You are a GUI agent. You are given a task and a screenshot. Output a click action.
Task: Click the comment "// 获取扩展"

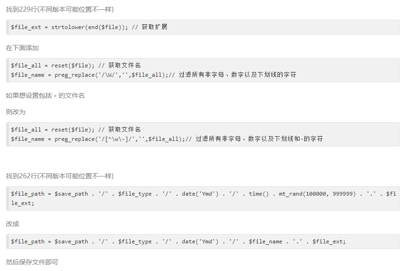pyautogui.click(x=149, y=27)
